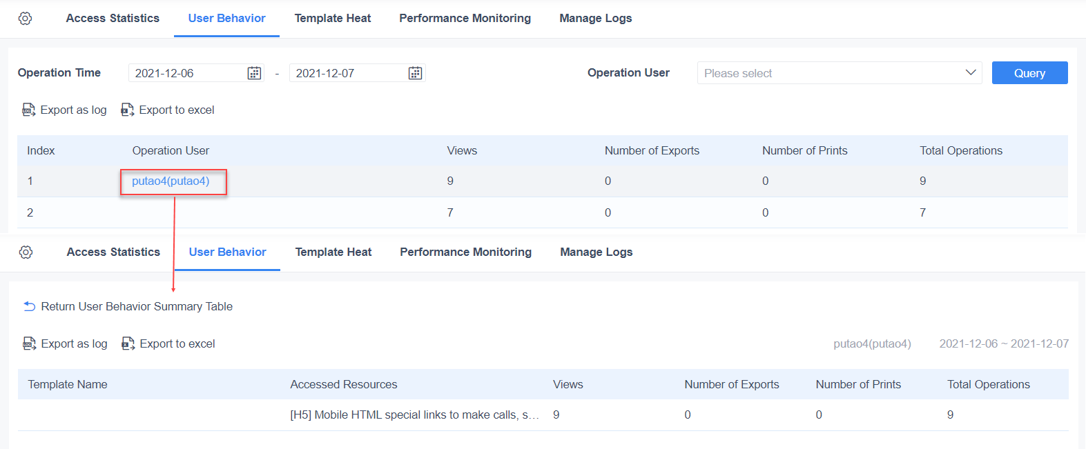Image resolution: width=1086 pixels, height=449 pixels.
Task: Open Performance Monitoring tab in lower panel
Action: (x=466, y=252)
